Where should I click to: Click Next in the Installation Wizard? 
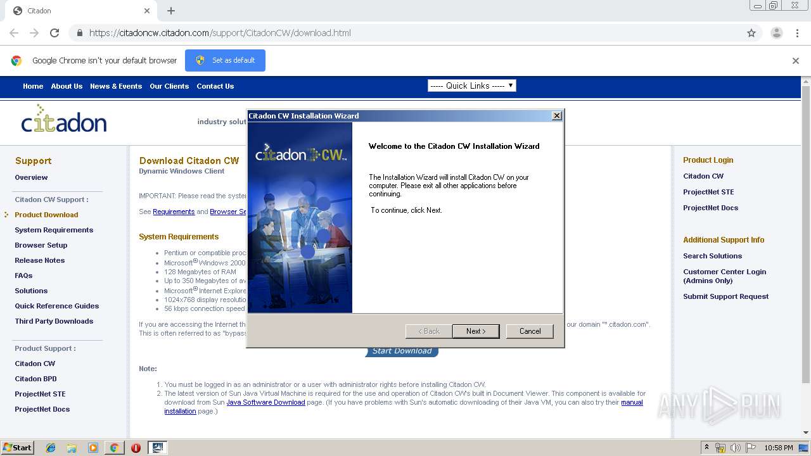click(x=476, y=331)
